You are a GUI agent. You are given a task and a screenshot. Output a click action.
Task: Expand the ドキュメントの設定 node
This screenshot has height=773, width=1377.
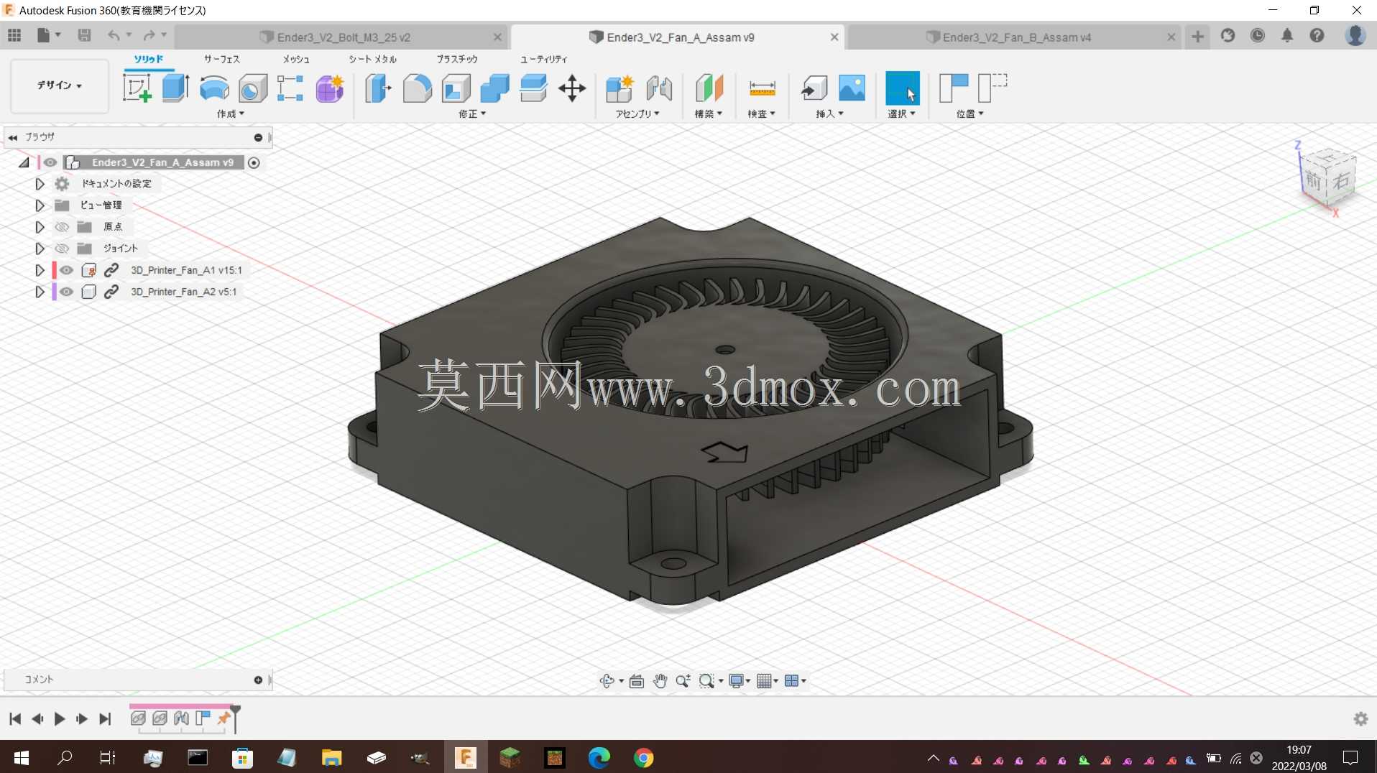pos(40,184)
